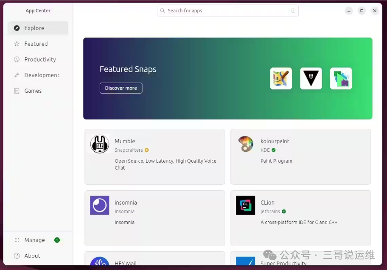Click the Manage grid icon
This screenshot has height=270, width=387.
pyautogui.click(x=17, y=240)
